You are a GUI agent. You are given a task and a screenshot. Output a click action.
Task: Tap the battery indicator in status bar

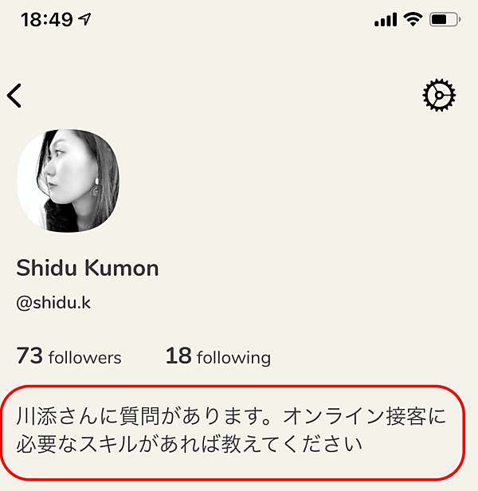(x=445, y=20)
